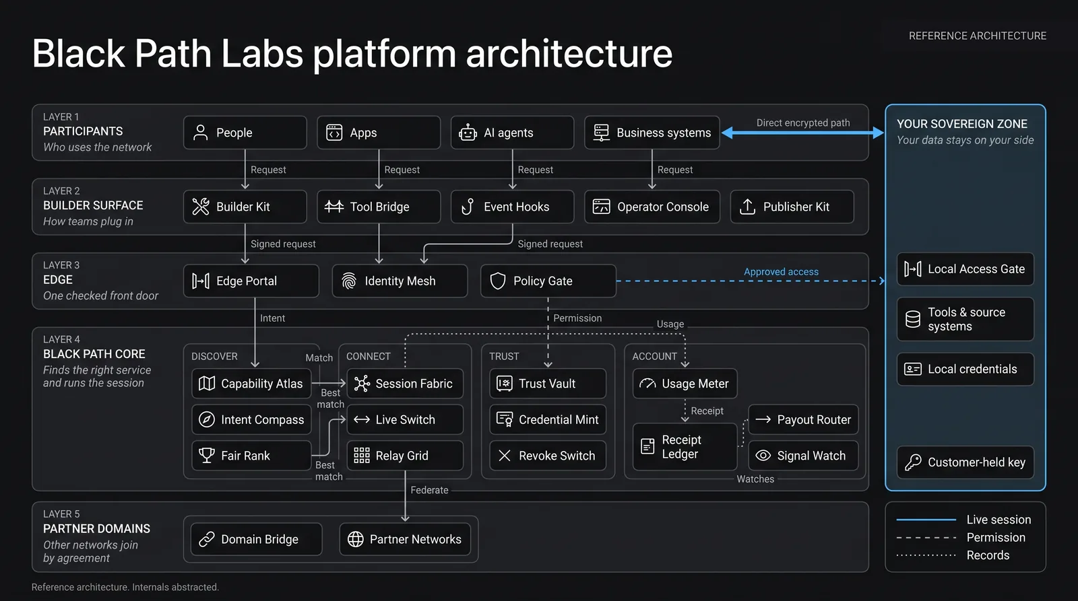Viewport: 1078px width, 601px height.
Task: Click the Builder Kit tools icon
Action: 200,207
